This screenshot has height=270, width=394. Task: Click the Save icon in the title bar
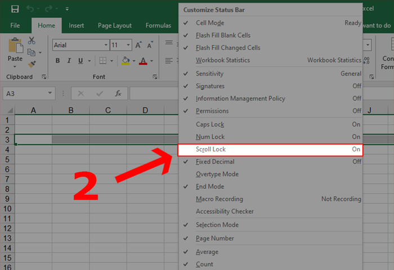(15, 9)
